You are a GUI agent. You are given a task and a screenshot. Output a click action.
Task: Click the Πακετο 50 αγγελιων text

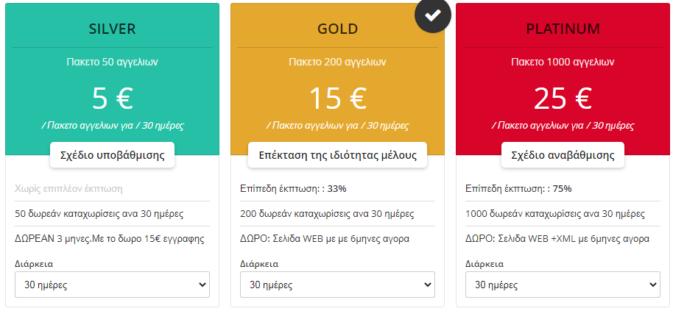click(x=112, y=62)
